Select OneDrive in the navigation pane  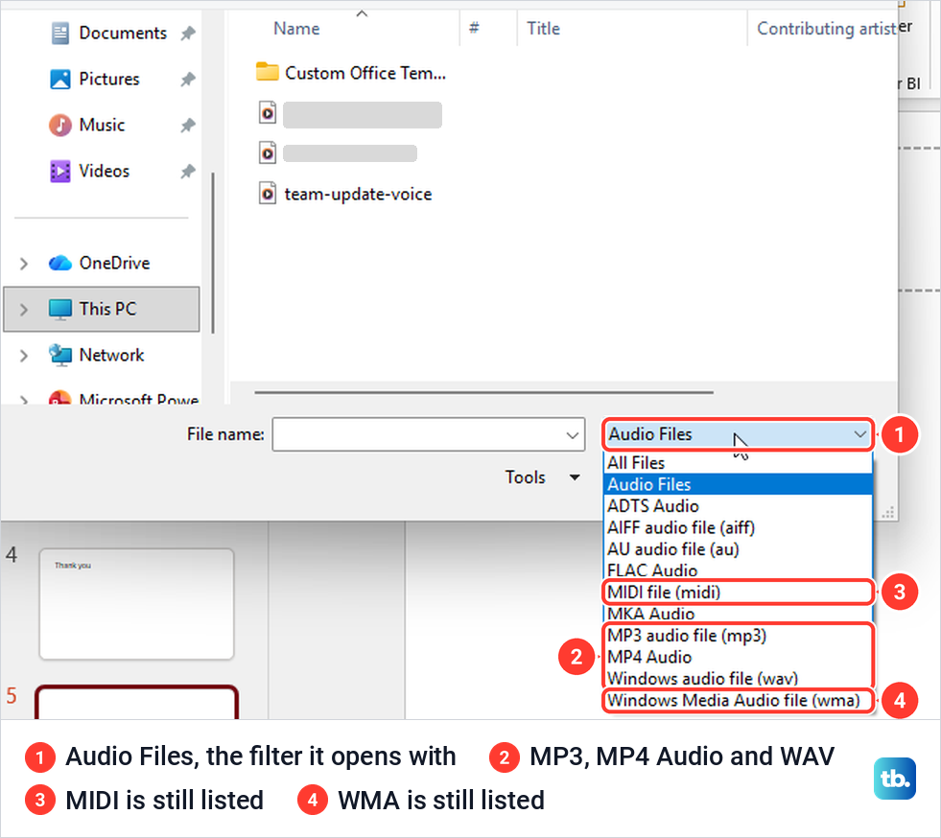click(114, 264)
